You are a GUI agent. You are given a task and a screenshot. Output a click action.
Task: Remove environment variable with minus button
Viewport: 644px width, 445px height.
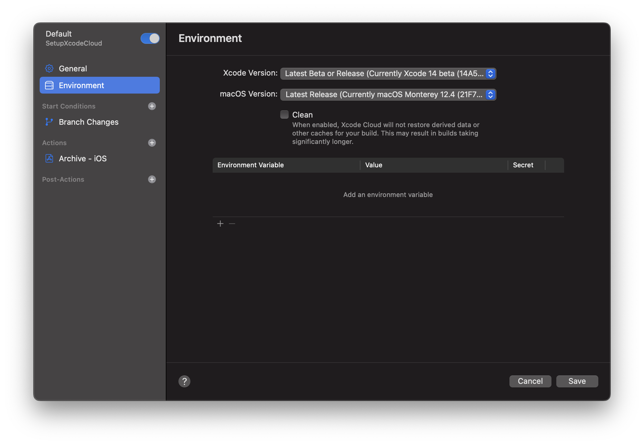point(232,224)
